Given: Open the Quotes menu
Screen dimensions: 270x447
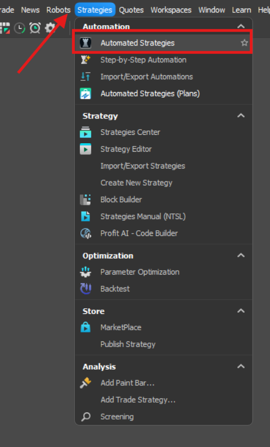Looking at the screenshot, I should [131, 10].
